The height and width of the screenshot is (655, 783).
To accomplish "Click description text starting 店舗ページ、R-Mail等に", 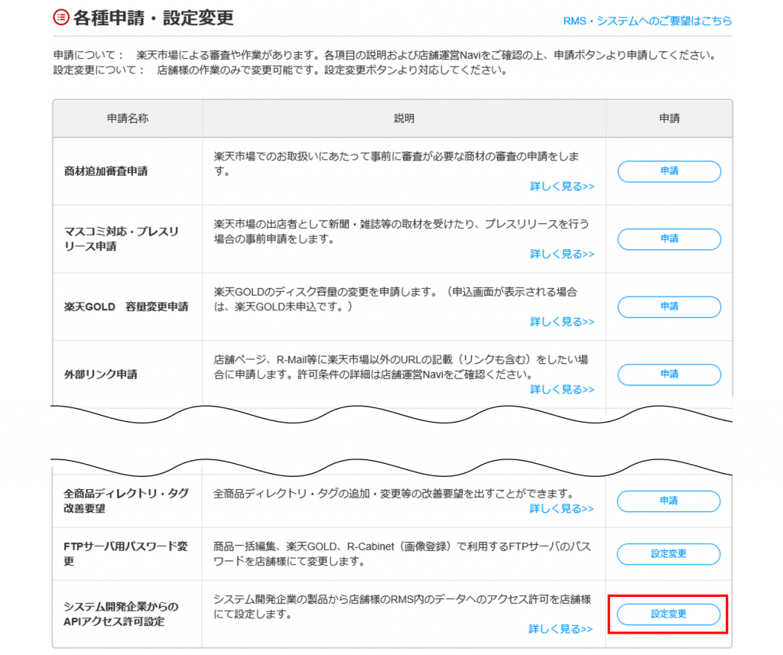I will [x=401, y=367].
